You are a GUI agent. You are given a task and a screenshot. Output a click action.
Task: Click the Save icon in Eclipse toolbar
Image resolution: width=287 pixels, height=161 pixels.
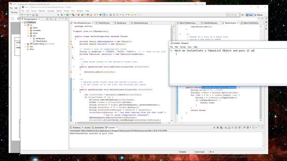[x=33, y=15]
